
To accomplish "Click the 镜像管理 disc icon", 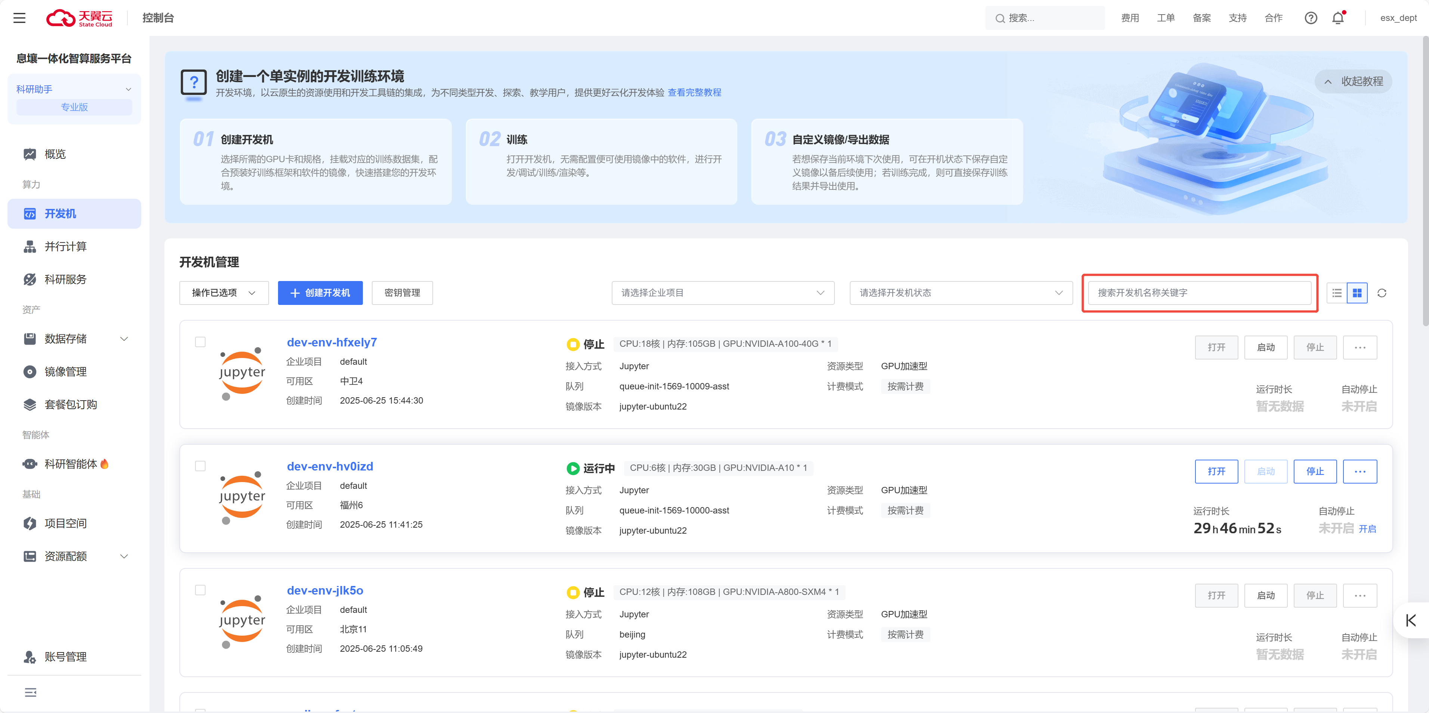I will coord(30,371).
